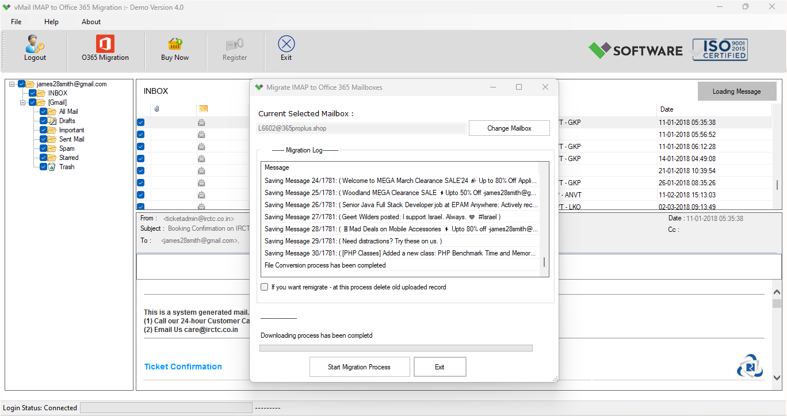Image resolution: width=787 pixels, height=416 pixels.
Task: Click the migration dialog progress bar
Action: click(x=396, y=348)
